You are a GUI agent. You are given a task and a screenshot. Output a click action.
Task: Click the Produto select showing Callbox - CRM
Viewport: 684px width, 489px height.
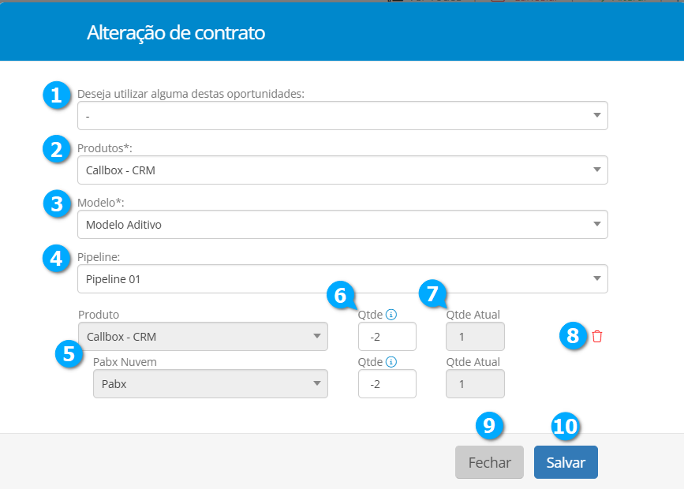coord(203,337)
